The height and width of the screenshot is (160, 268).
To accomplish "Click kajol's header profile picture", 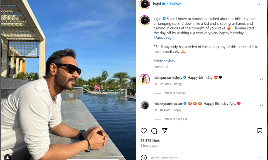I will [x=145, y=4].
